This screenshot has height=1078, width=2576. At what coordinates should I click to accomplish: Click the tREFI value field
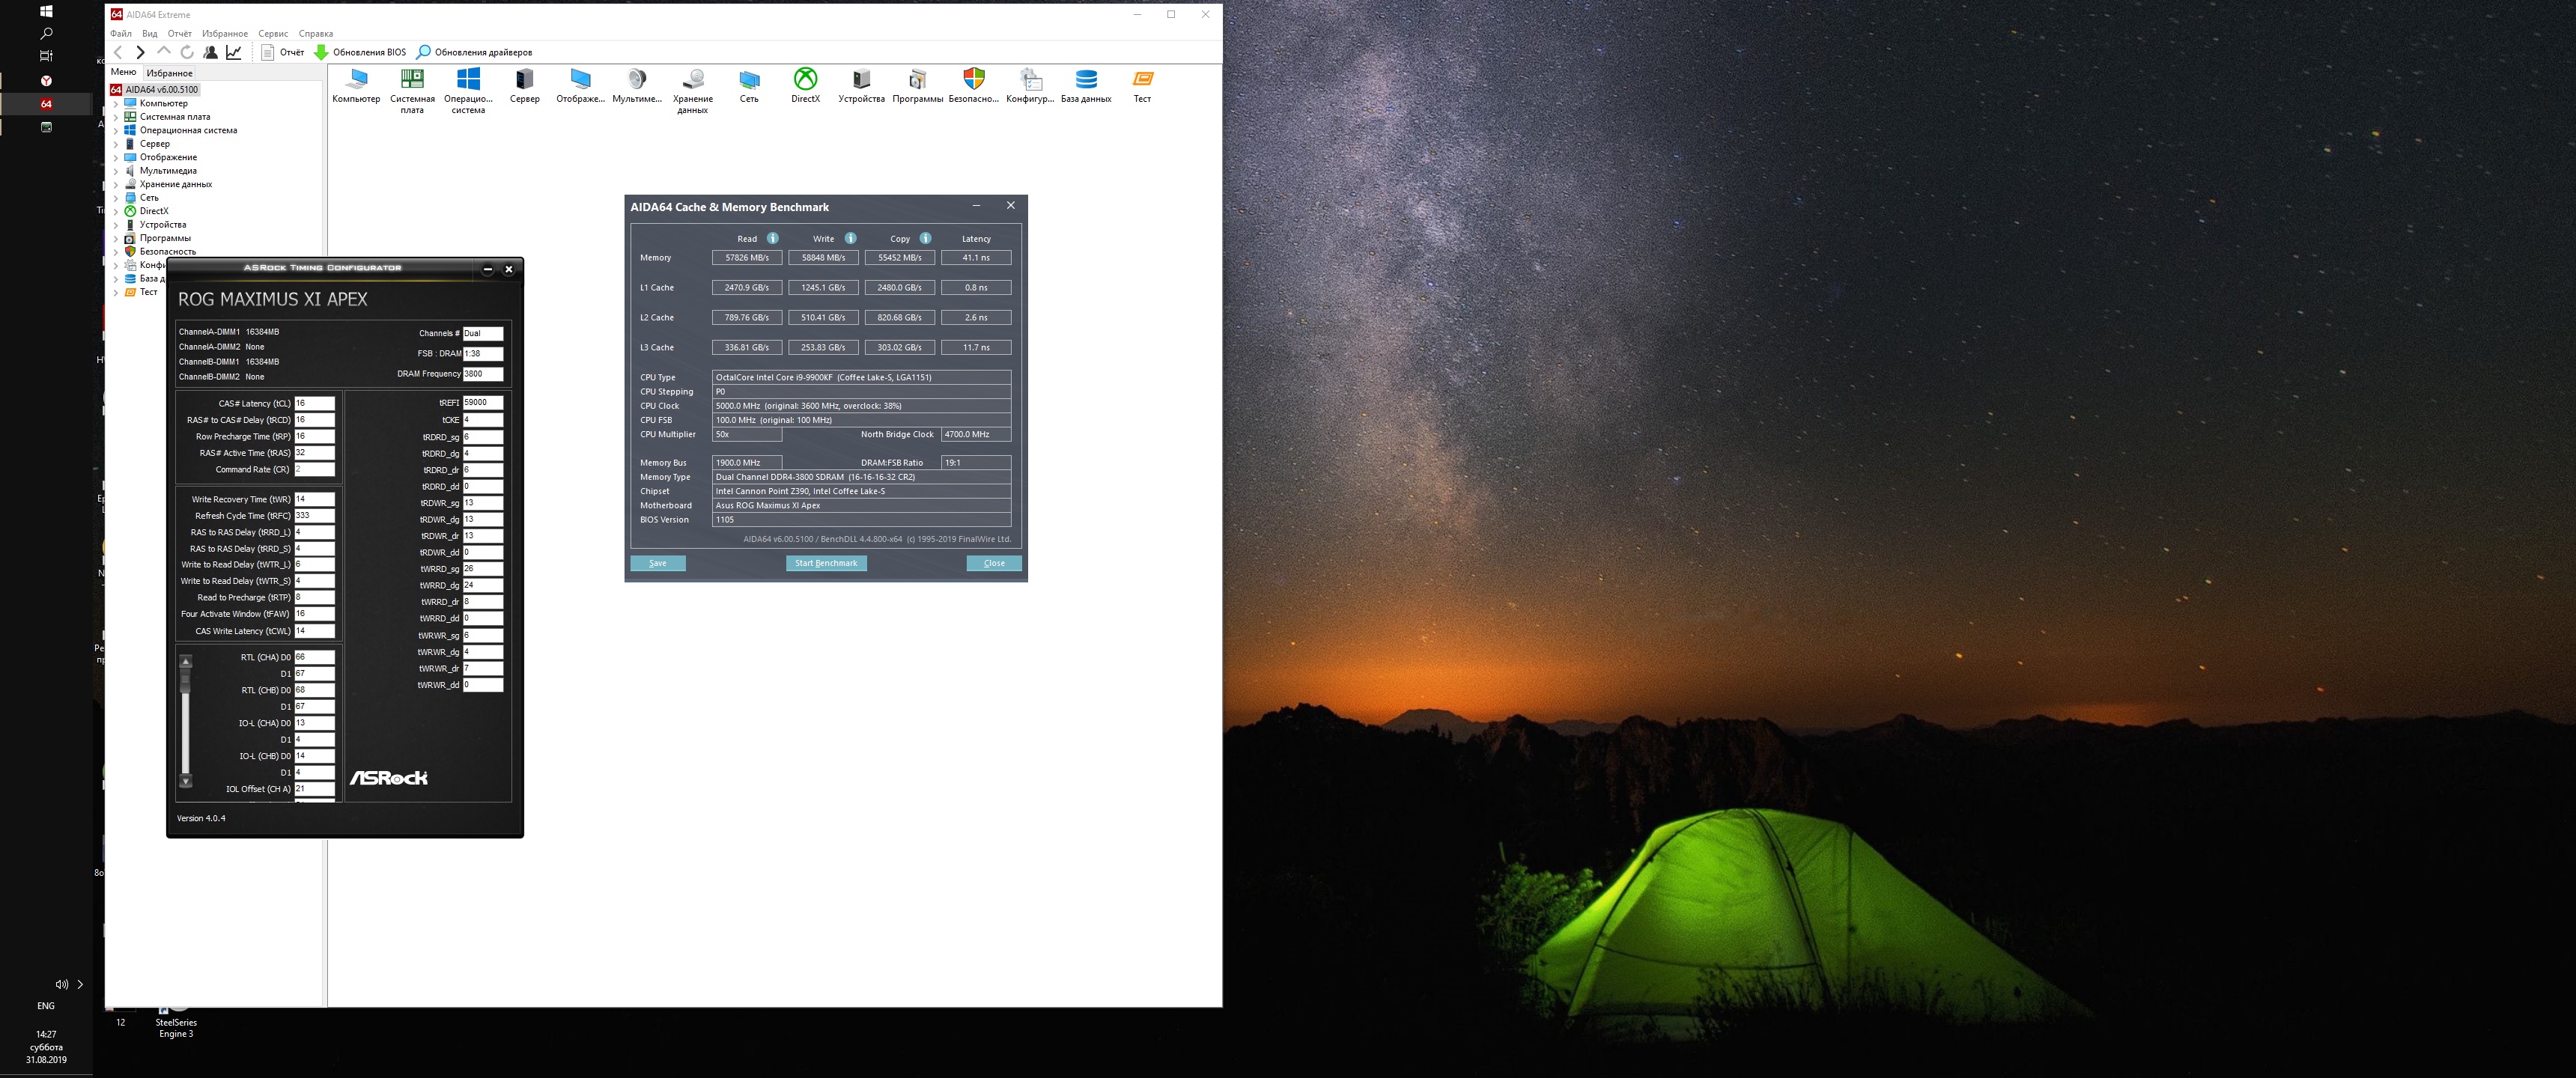click(x=482, y=402)
